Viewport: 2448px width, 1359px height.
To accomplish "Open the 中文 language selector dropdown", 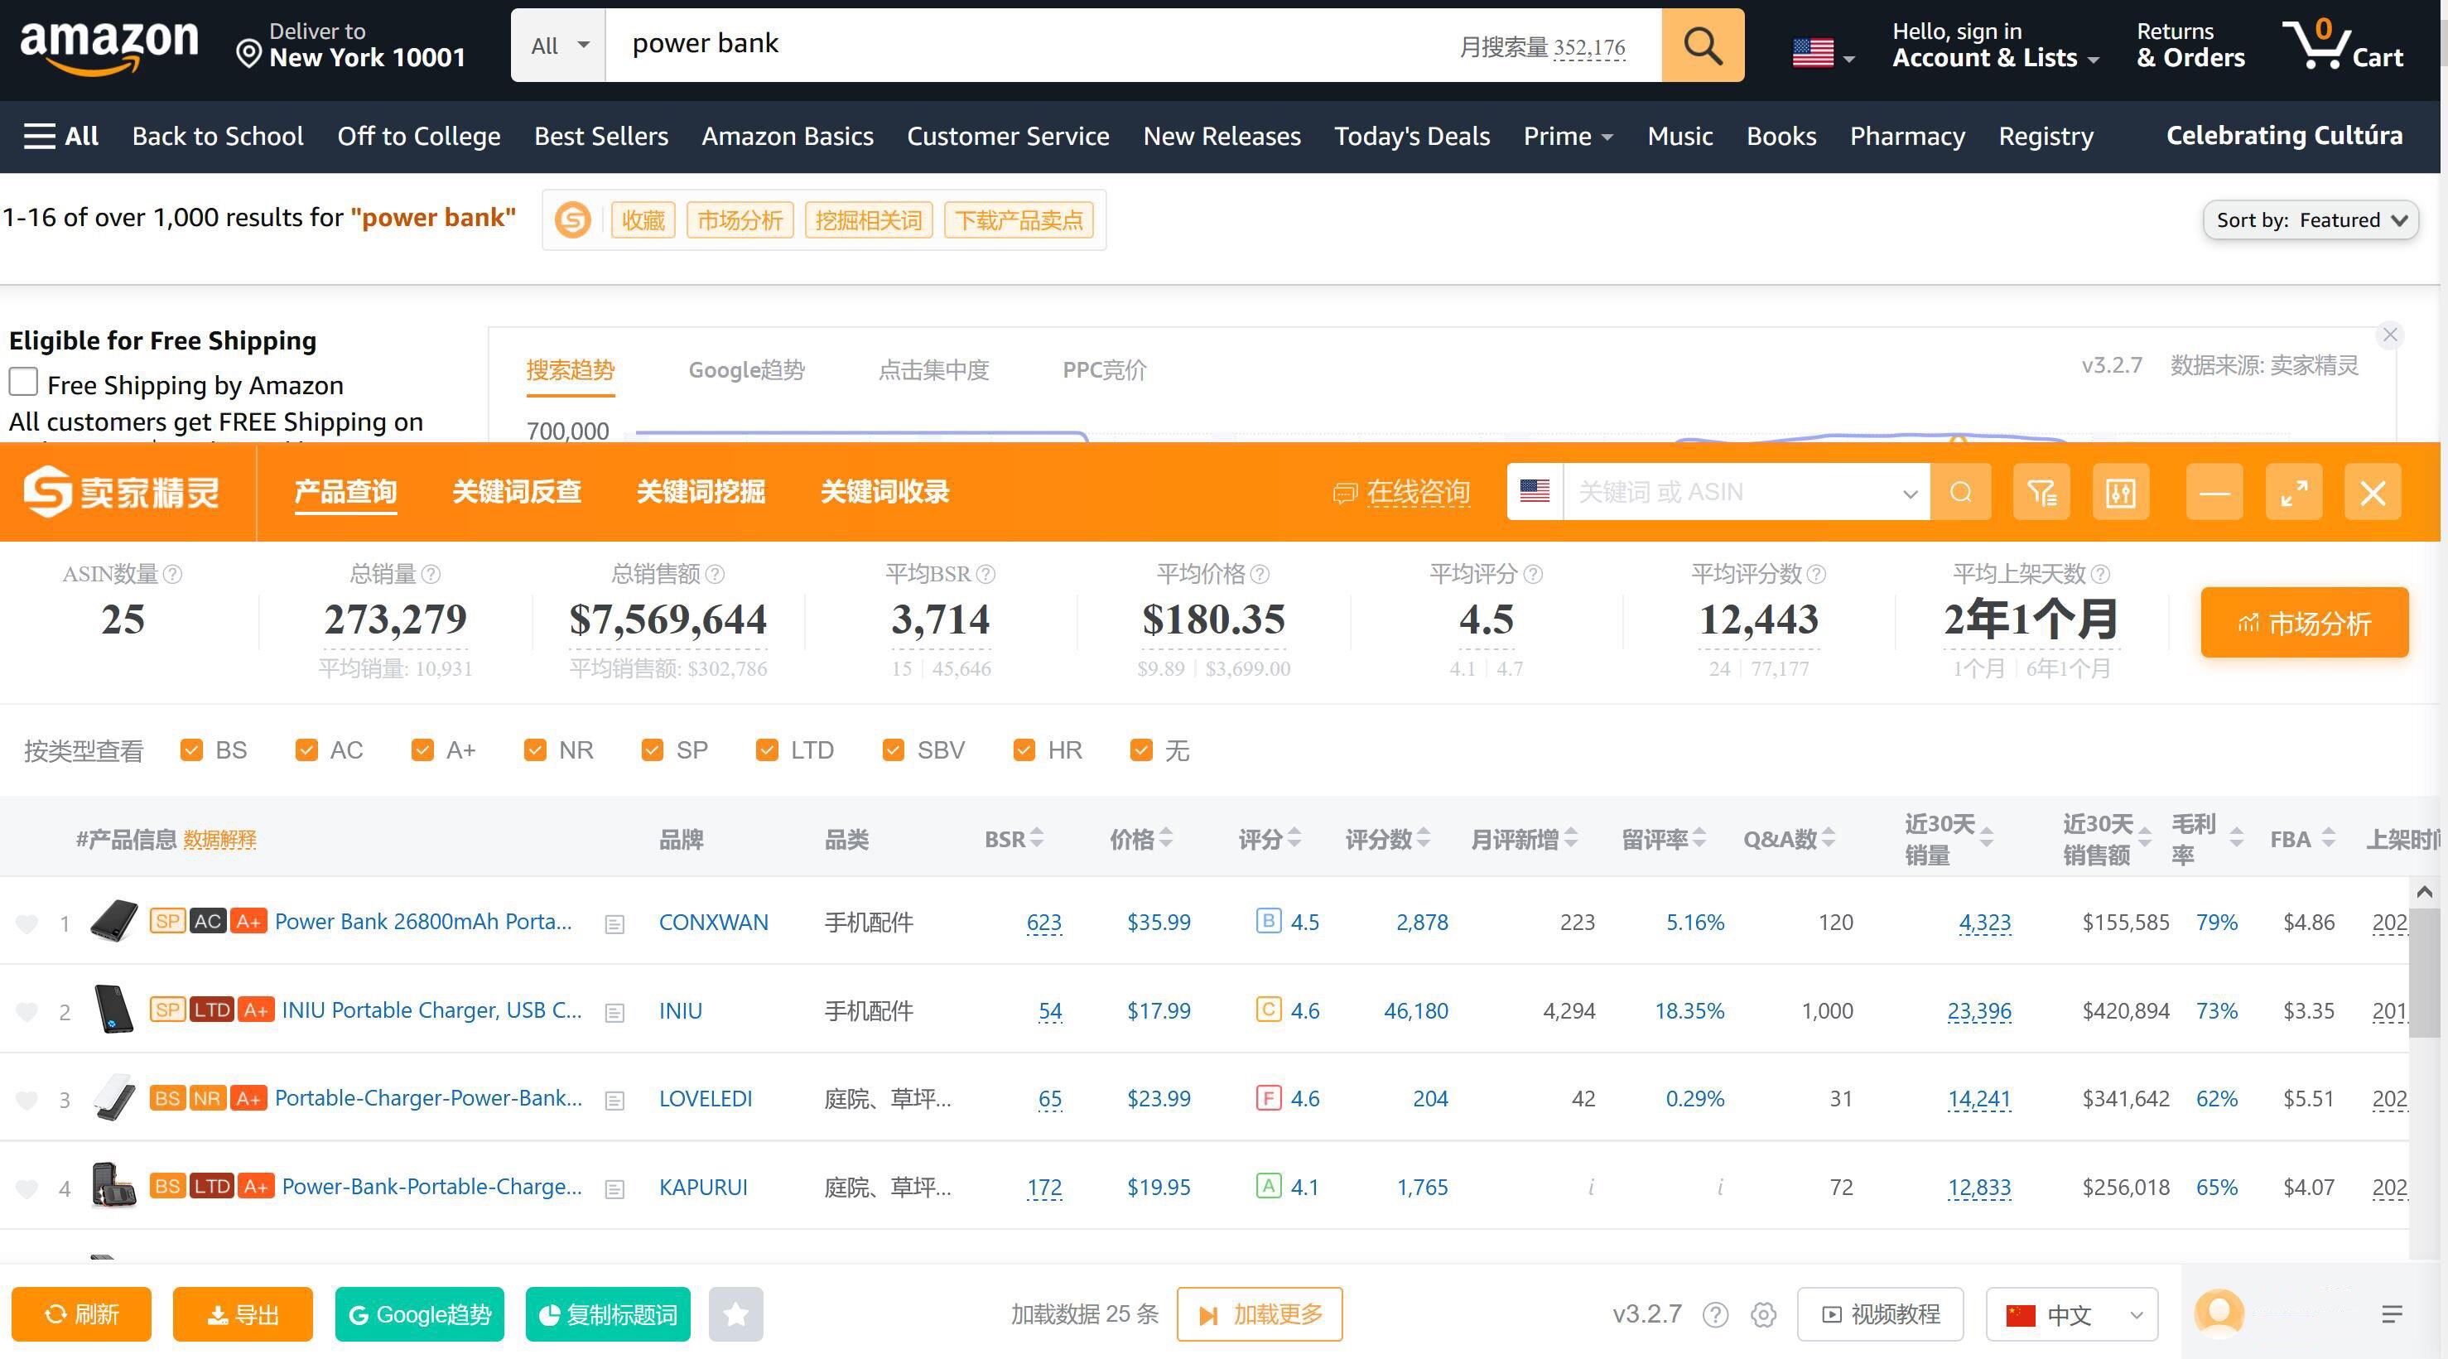I will click(2072, 1314).
